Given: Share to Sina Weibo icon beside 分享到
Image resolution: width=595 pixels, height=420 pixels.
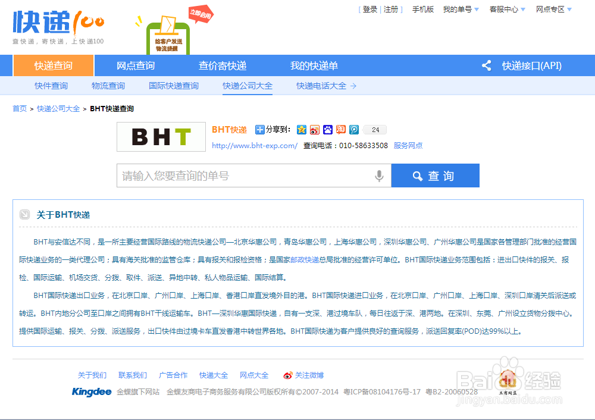Looking at the screenshot, I should [x=315, y=130].
